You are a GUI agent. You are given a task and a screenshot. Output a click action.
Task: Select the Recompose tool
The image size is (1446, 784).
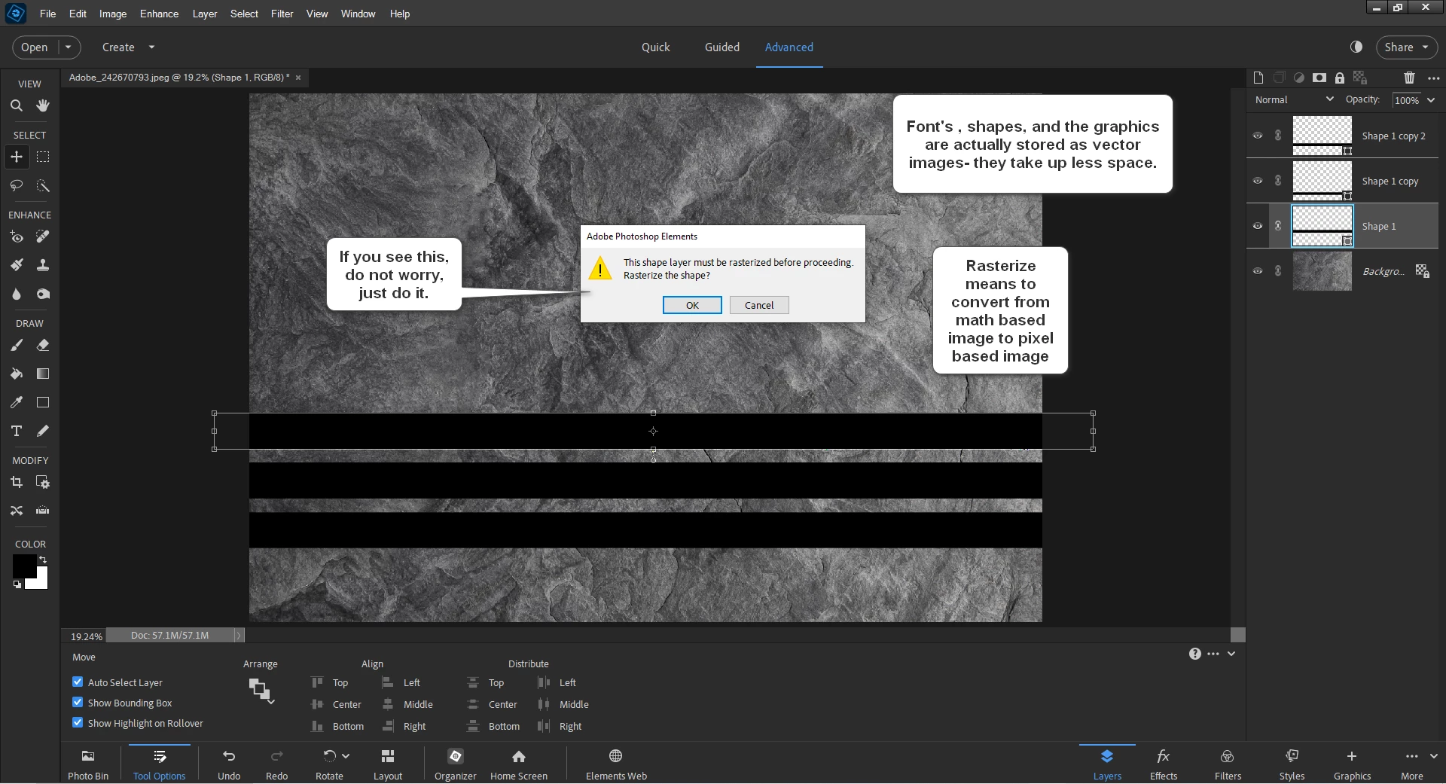43,482
